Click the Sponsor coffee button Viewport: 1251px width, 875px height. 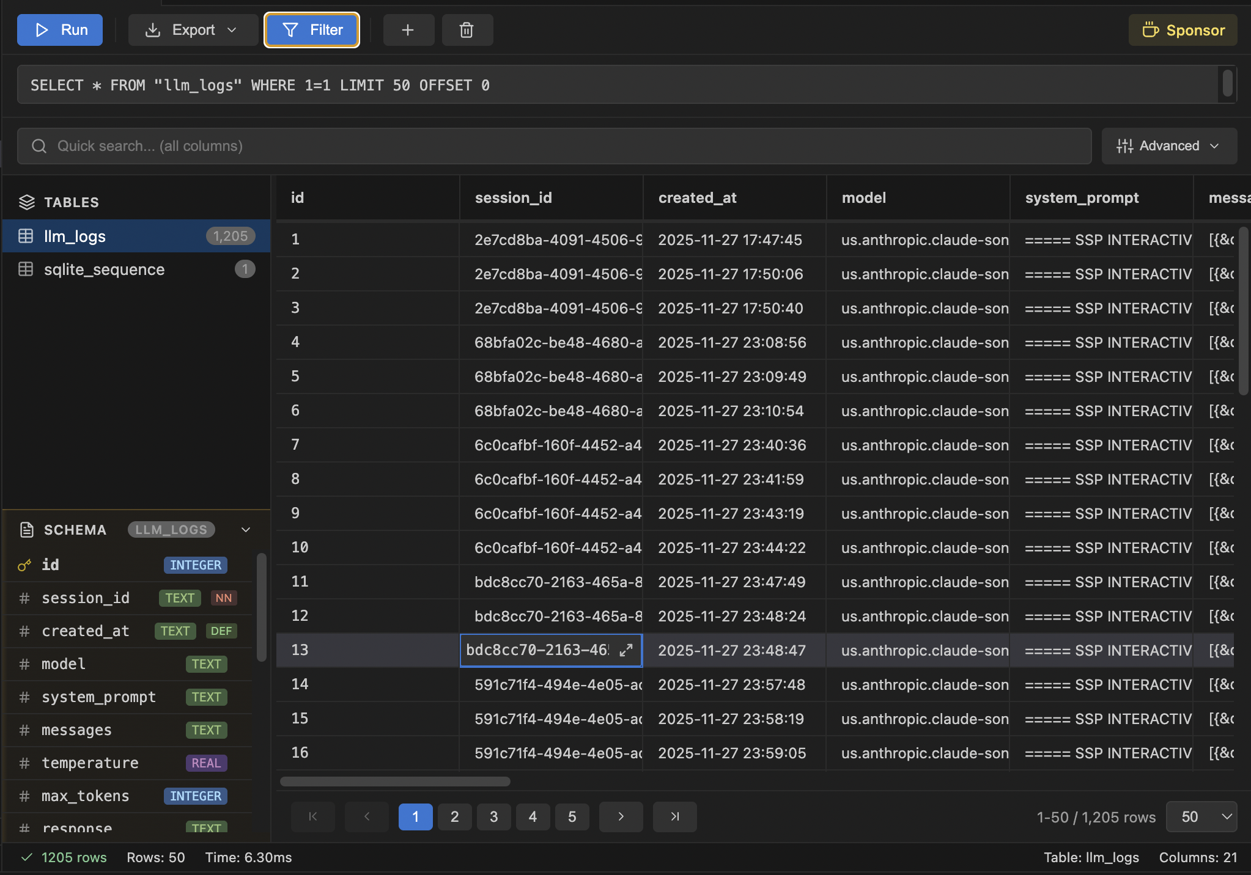(x=1183, y=30)
